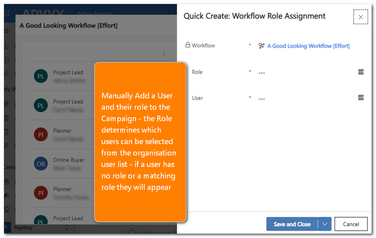This screenshot has height=238, width=376.
Task: Open the vertical ellipsis menu above the role list
Action: tap(164, 53)
